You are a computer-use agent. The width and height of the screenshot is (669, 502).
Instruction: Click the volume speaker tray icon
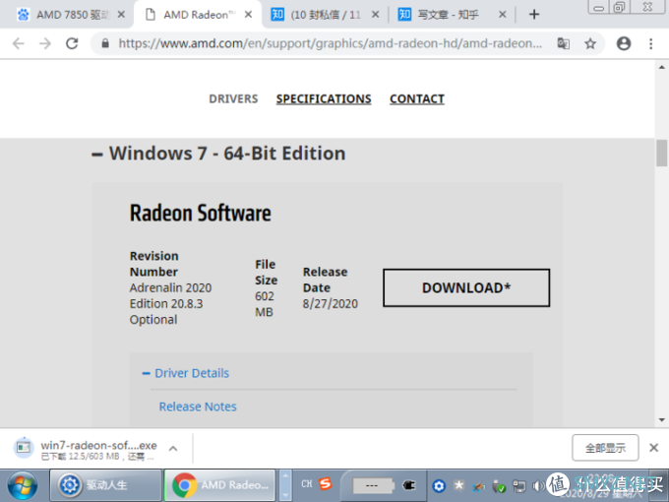tap(537, 486)
